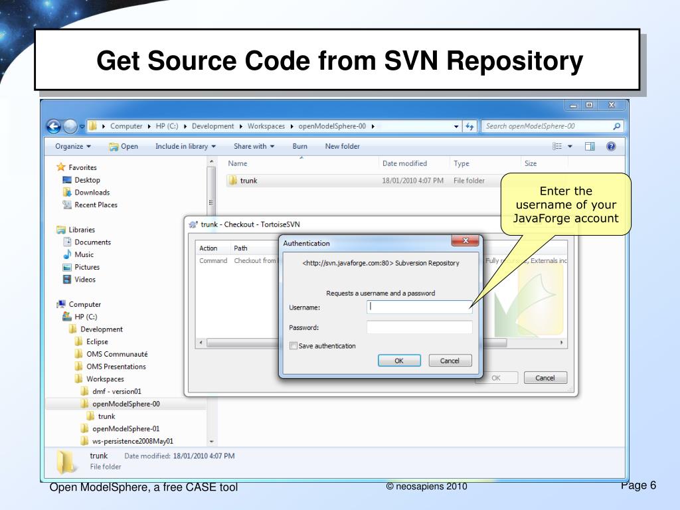Enable Save authentication checkbox
Screen dimensions: 680x510
[294, 346]
